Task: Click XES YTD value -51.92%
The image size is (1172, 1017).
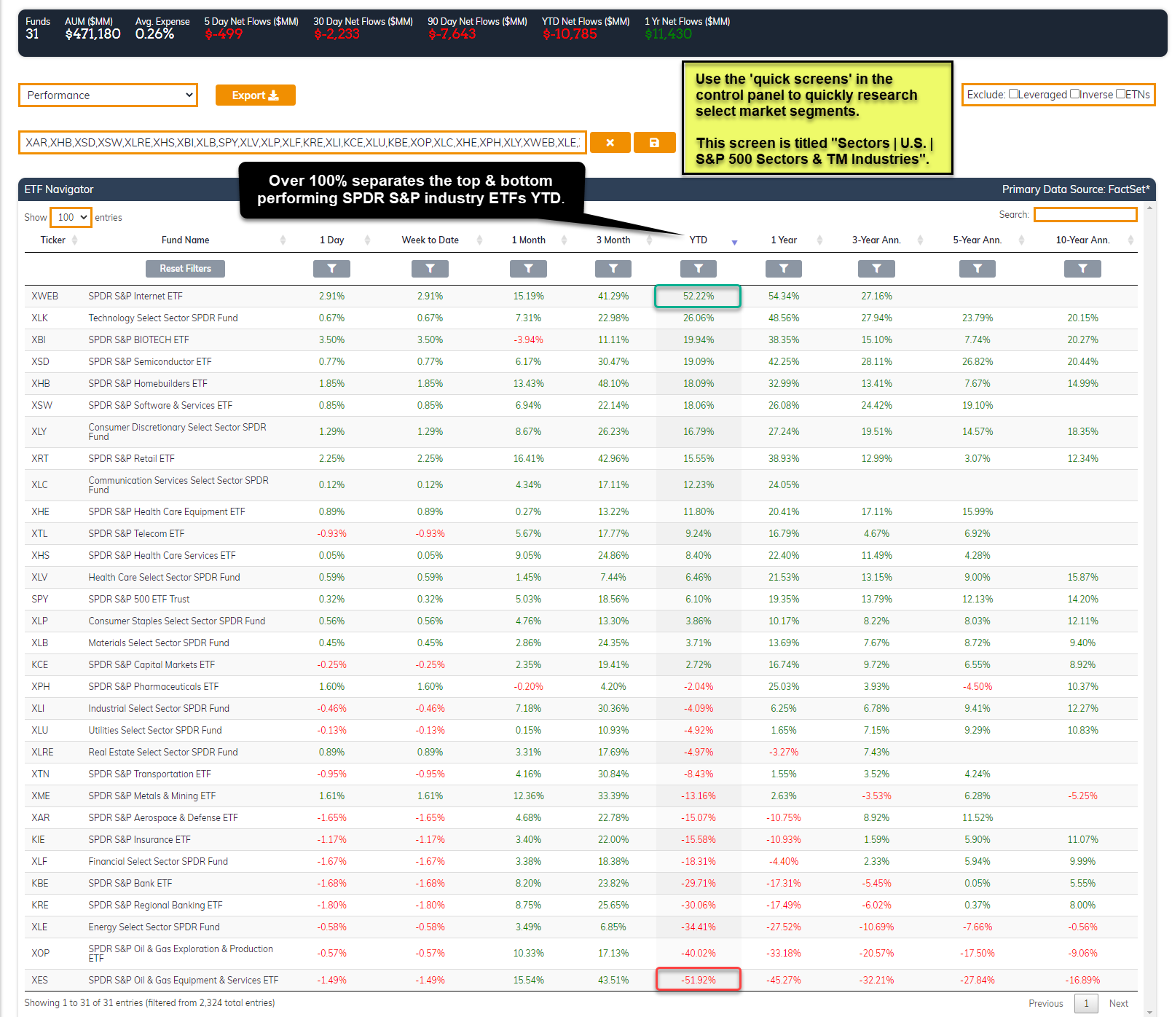Action: pos(699,980)
